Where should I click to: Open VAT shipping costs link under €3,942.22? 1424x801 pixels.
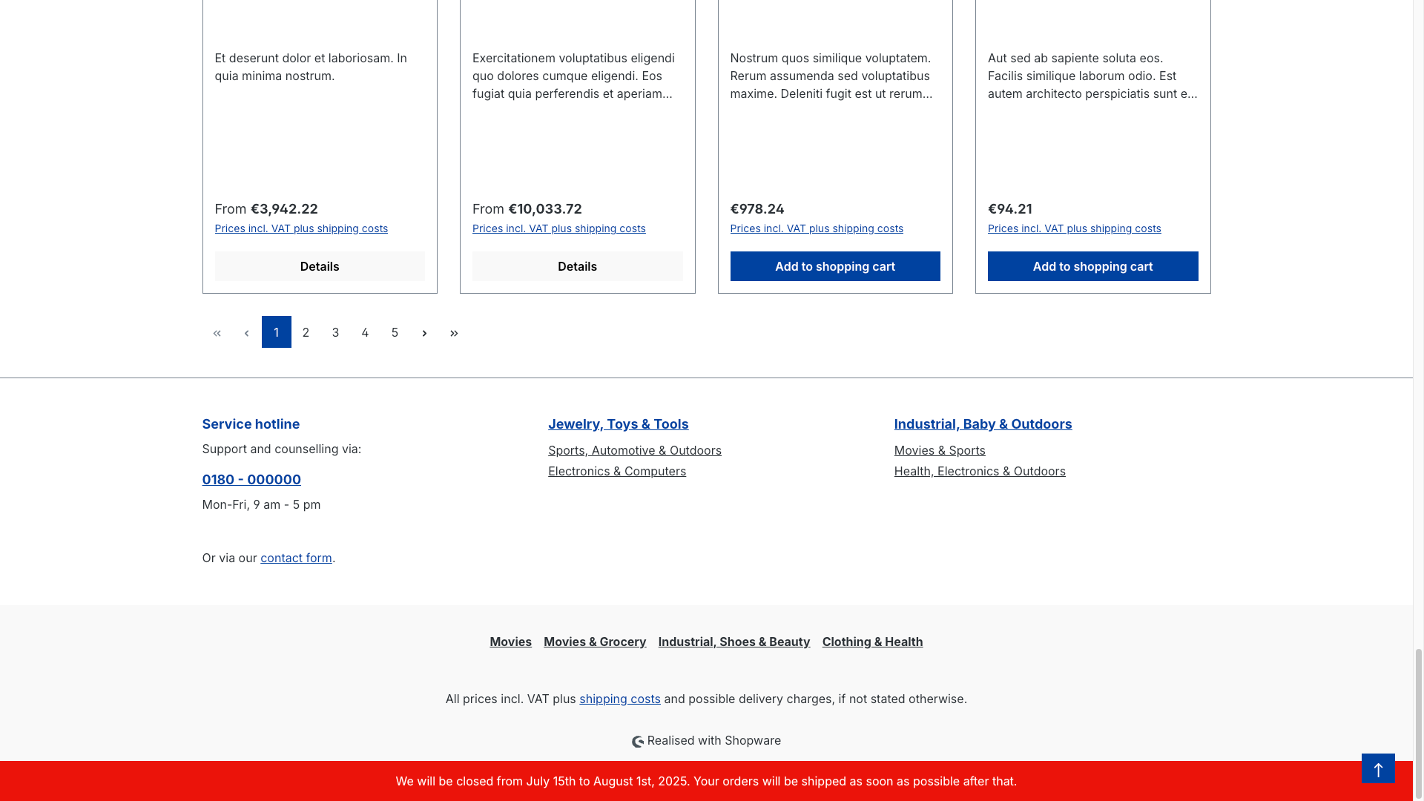[x=301, y=228]
